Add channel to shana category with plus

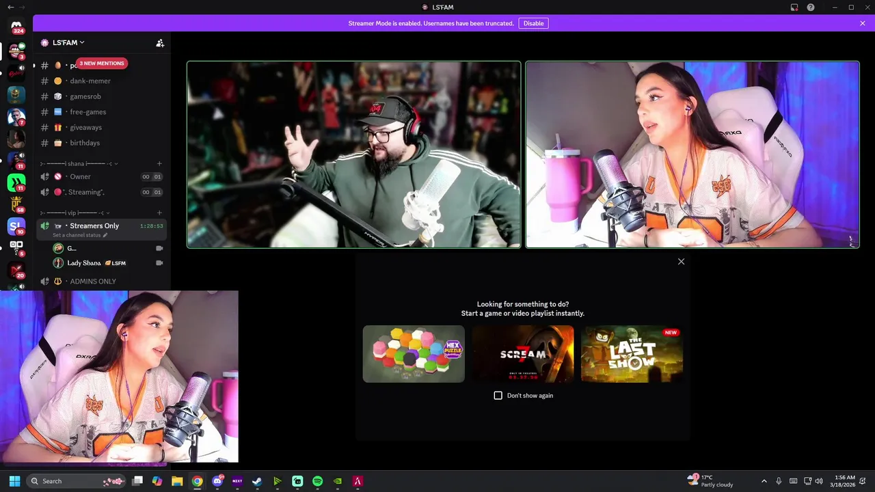[159, 163]
